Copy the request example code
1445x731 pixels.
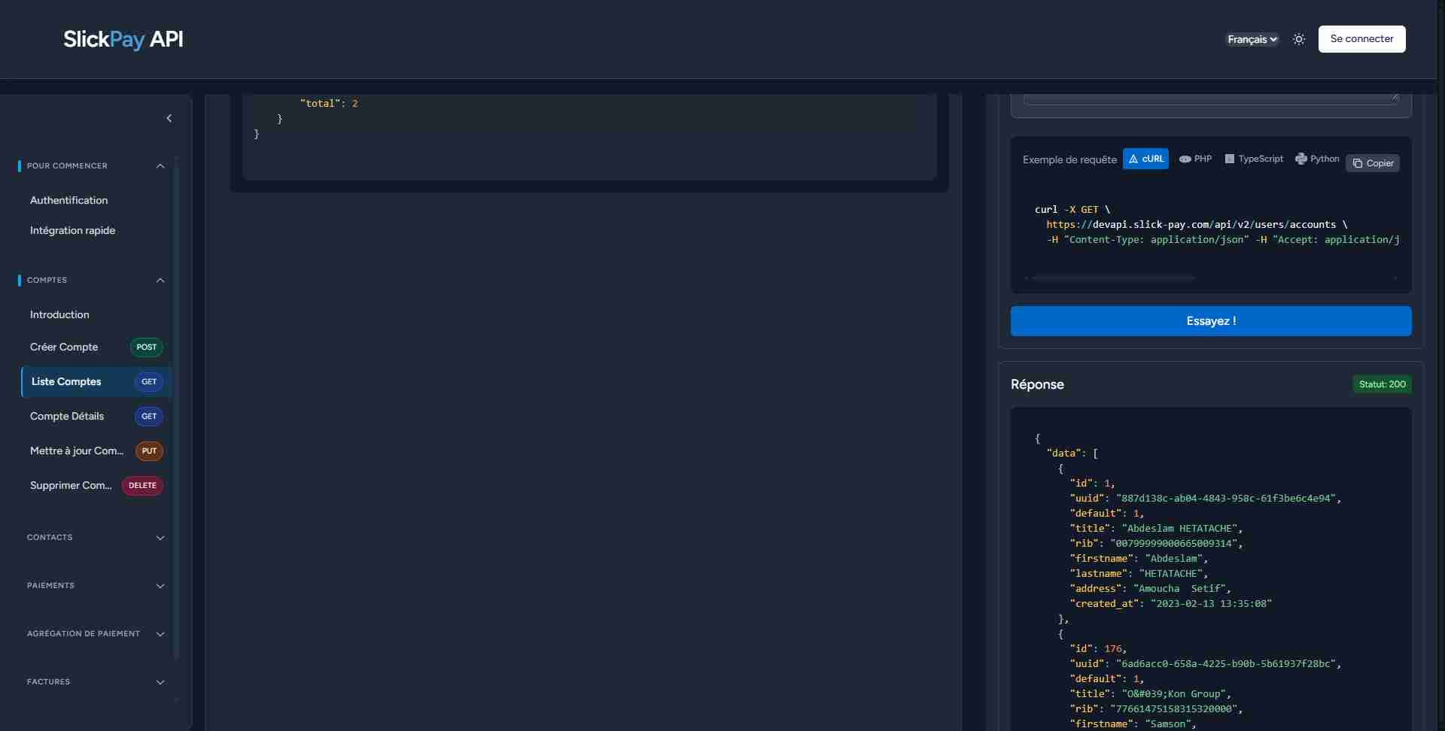pyautogui.click(x=1373, y=163)
